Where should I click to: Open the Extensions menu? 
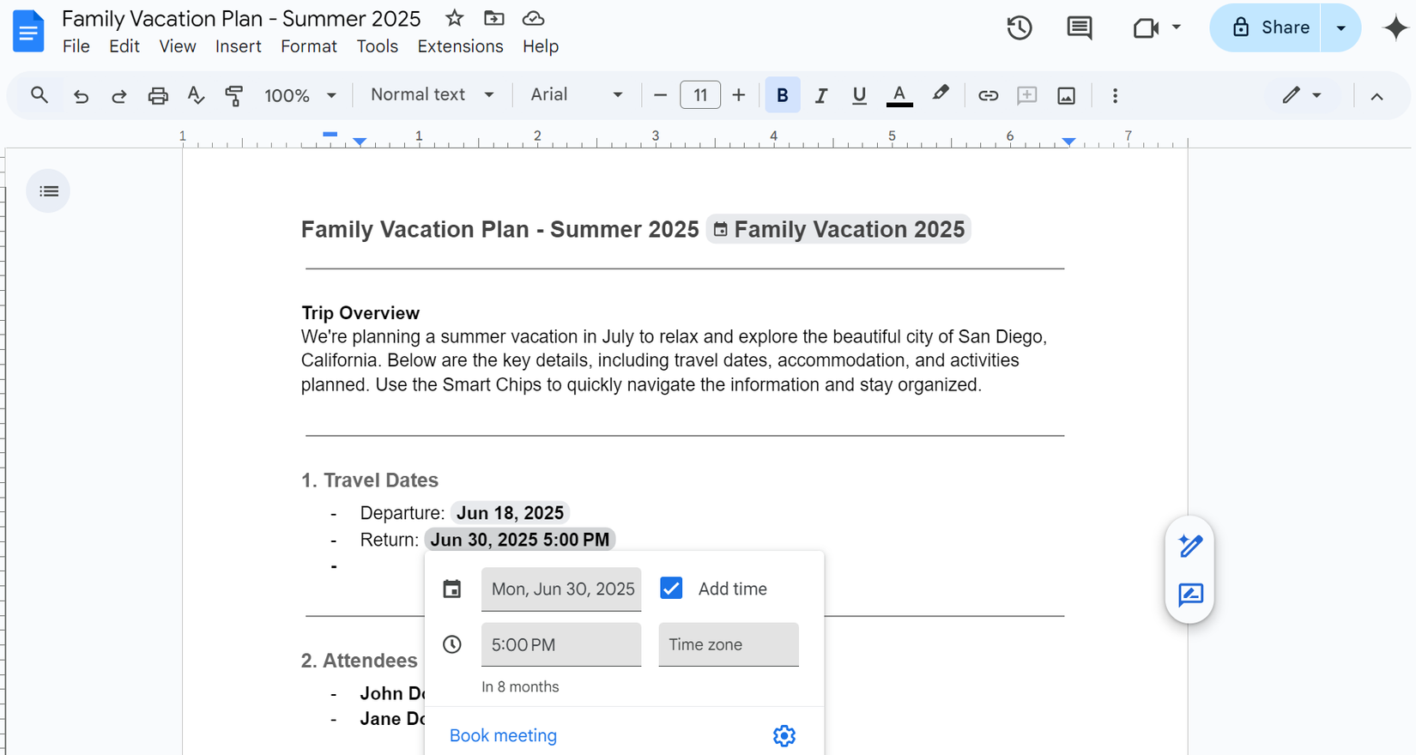[460, 46]
